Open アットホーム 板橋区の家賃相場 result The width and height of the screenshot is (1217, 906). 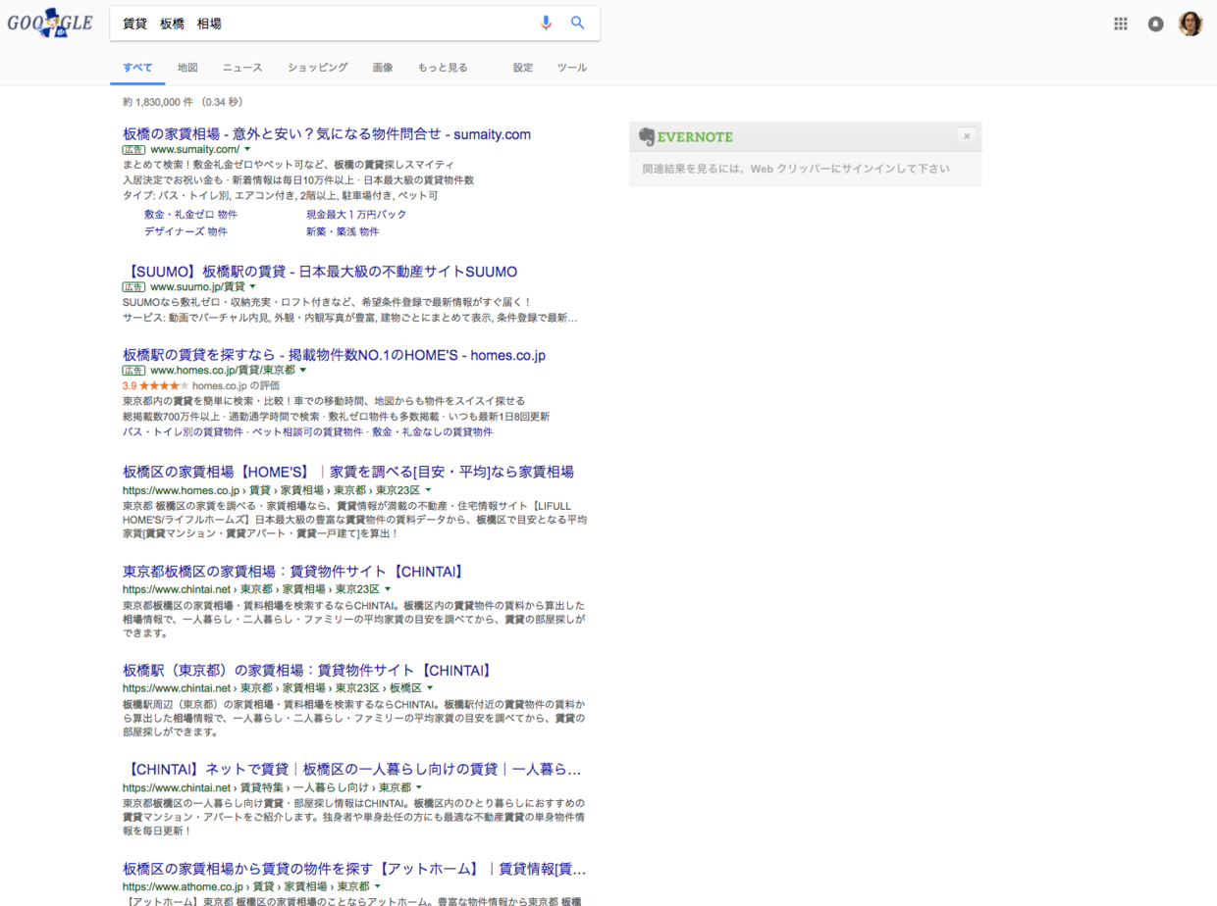[x=354, y=869]
